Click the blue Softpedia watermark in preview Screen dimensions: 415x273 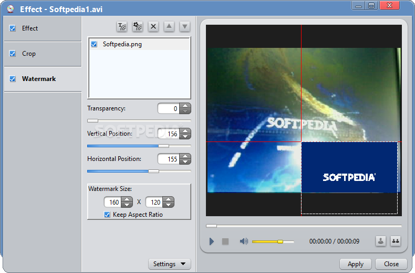pyautogui.click(x=349, y=167)
